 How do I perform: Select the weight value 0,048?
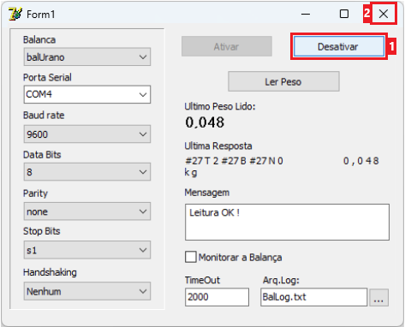[205, 122]
